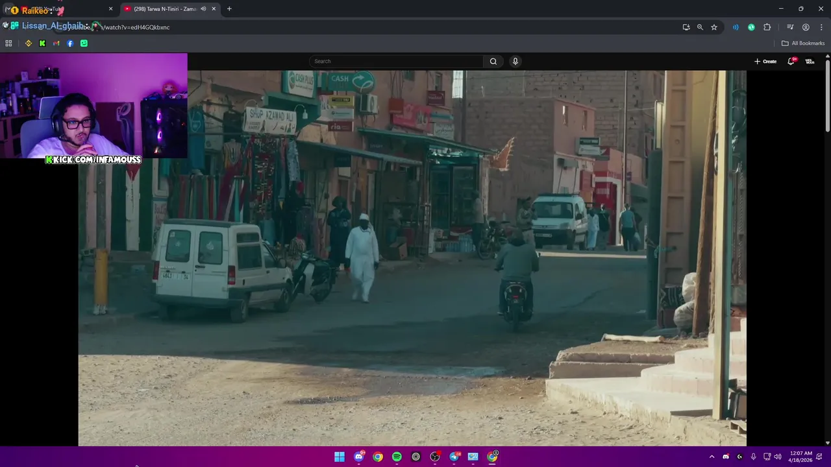This screenshot has width=831, height=467.
Task: Open the Extensions puzzle menu
Action: pyautogui.click(x=767, y=27)
